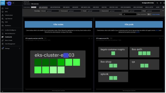Click the eks-cluster node group title
This screenshot has width=166, height=93.
coord(54,55)
